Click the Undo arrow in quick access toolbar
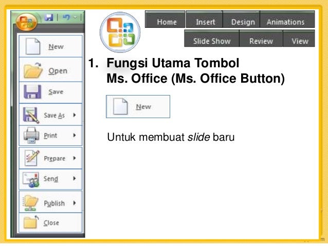 point(66,17)
